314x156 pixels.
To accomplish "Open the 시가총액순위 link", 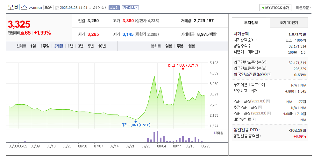I will pos(245,40).
